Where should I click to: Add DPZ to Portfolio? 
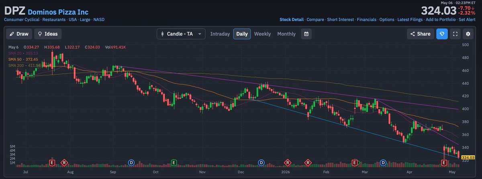[441, 19]
